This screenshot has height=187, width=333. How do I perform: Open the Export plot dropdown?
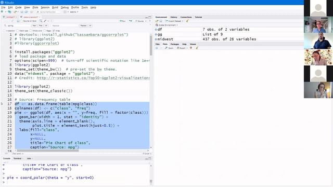click(x=182, y=48)
